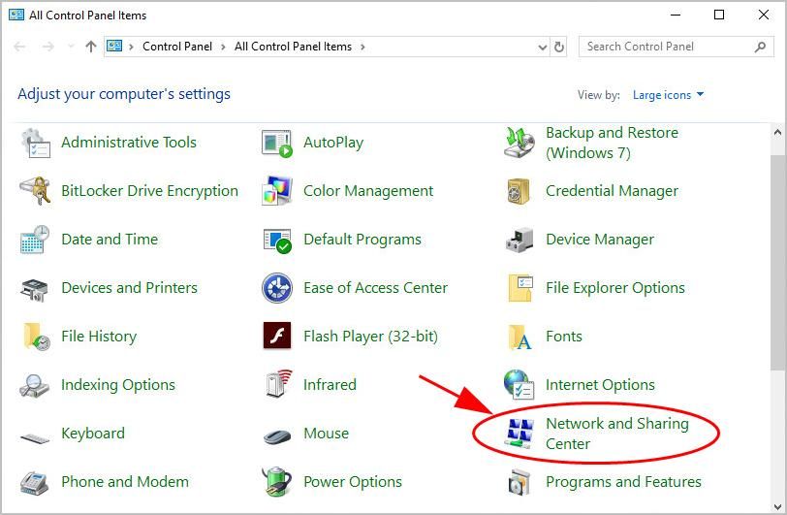Open the Flash Player (32-bit) icon

277,337
